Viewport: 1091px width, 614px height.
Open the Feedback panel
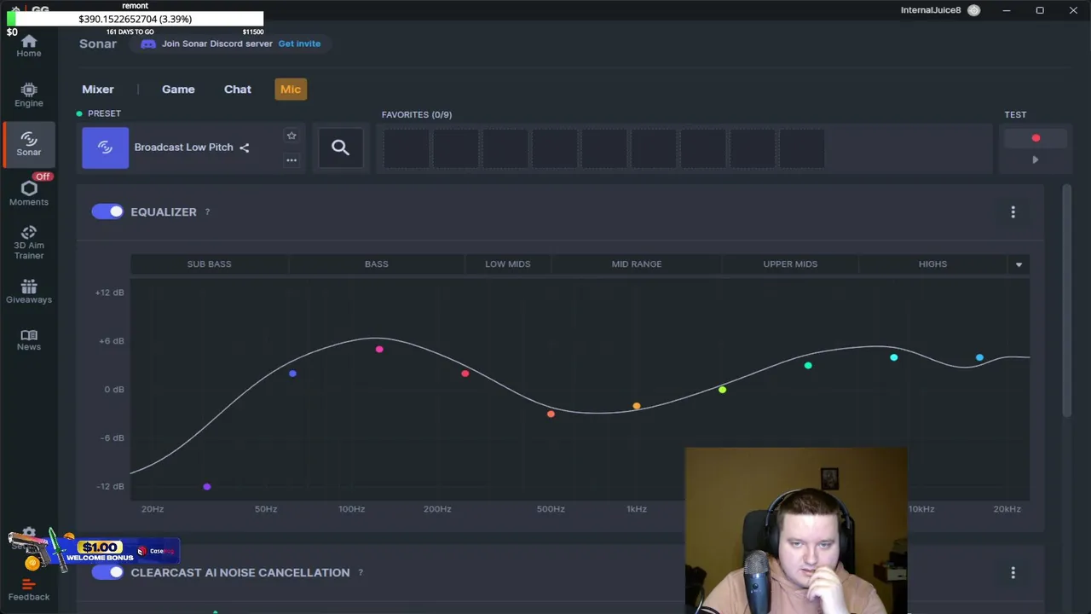(29, 590)
